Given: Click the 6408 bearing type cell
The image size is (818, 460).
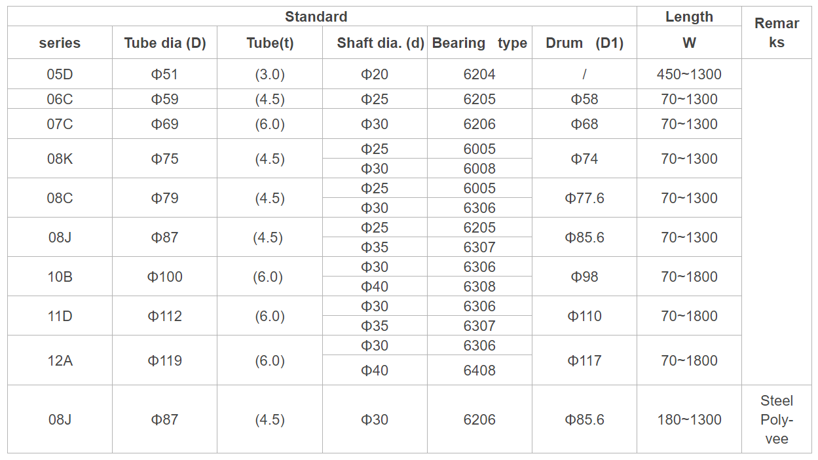Looking at the screenshot, I should 479,370.
